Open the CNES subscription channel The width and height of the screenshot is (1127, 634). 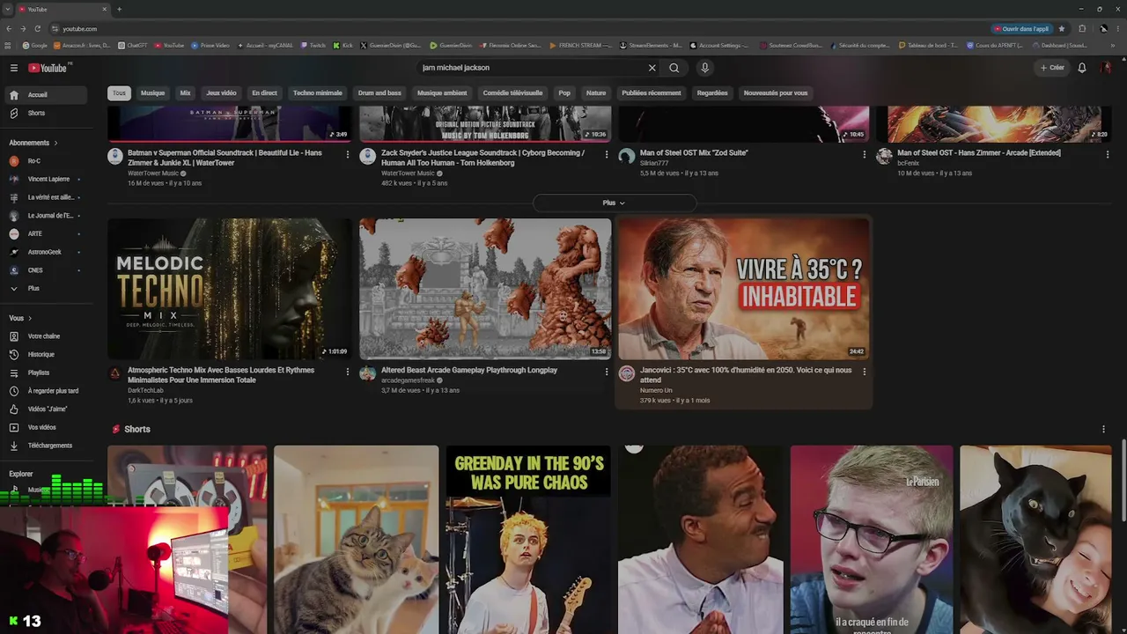click(47, 270)
